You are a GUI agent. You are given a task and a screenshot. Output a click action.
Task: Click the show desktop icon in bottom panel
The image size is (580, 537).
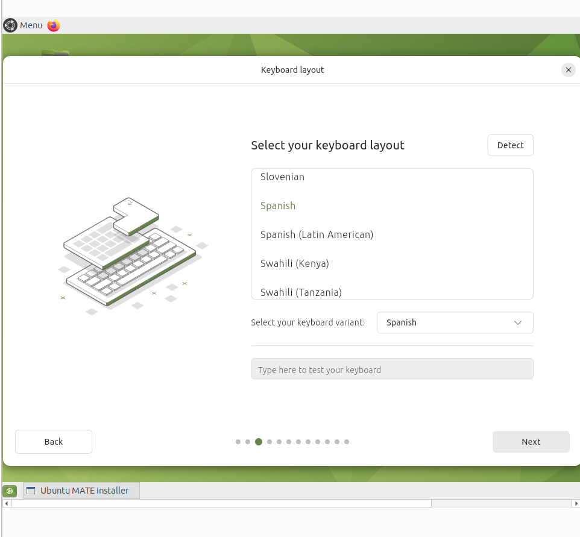[10, 491]
